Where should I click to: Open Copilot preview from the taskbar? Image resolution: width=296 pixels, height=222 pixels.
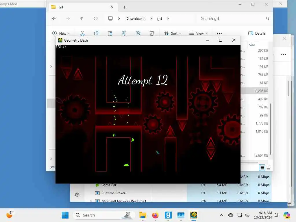pos(287,215)
